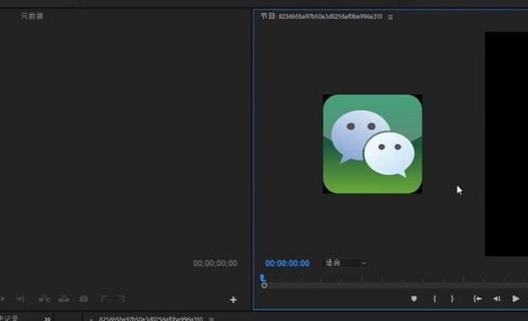Select the timeline sequence tab at bottom
The height and width of the screenshot is (321, 528).
pos(150,318)
